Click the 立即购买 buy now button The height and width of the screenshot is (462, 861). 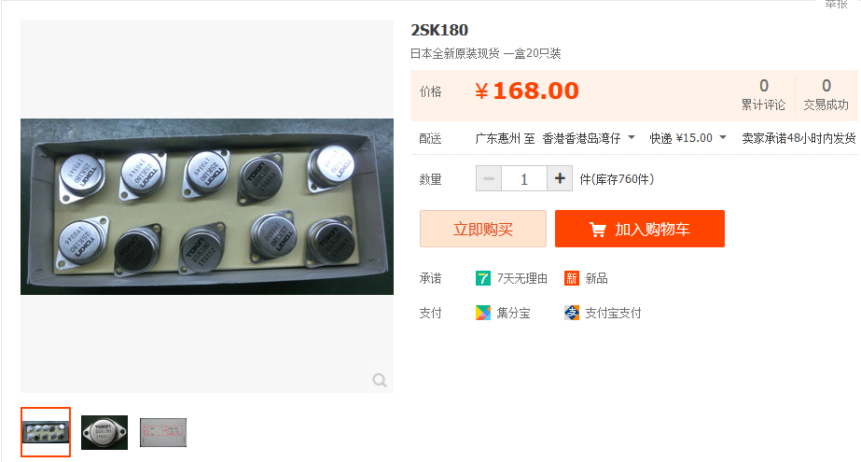click(483, 229)
